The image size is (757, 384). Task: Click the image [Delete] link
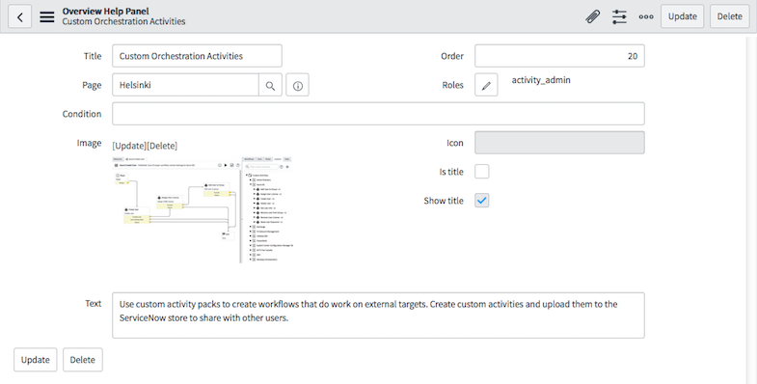click(162, 146)
